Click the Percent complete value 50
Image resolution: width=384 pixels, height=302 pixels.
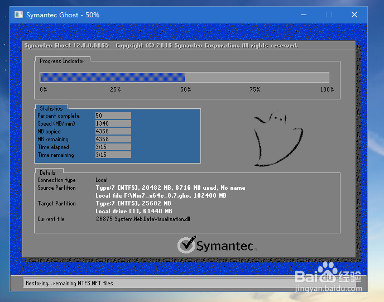113,116
